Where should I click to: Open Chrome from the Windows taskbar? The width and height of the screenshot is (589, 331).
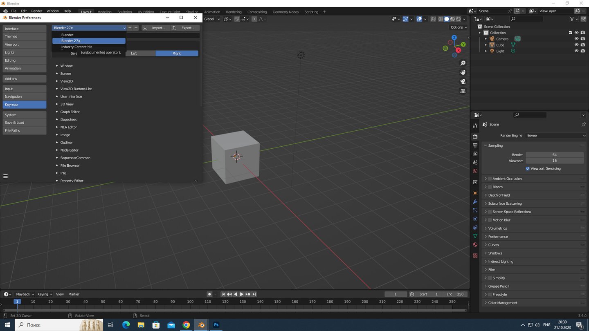point(186,325)
